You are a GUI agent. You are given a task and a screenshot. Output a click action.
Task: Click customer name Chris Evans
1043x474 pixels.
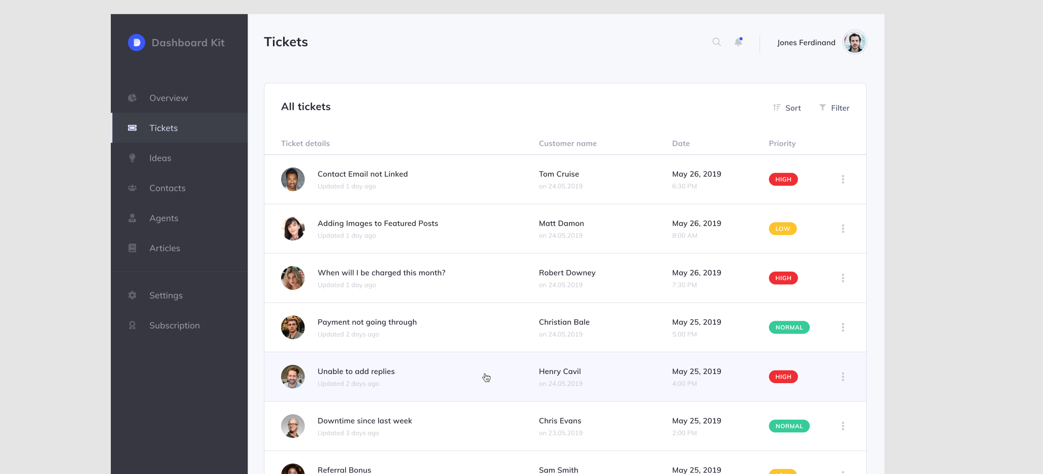point(560,421)
